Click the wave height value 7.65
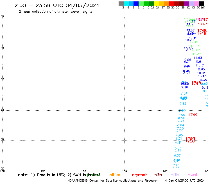Viewport: 208px width, 183px height. coord(183,104)
